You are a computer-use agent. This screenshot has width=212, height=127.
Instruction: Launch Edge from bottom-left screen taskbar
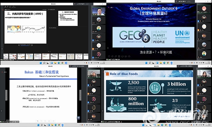56,125
